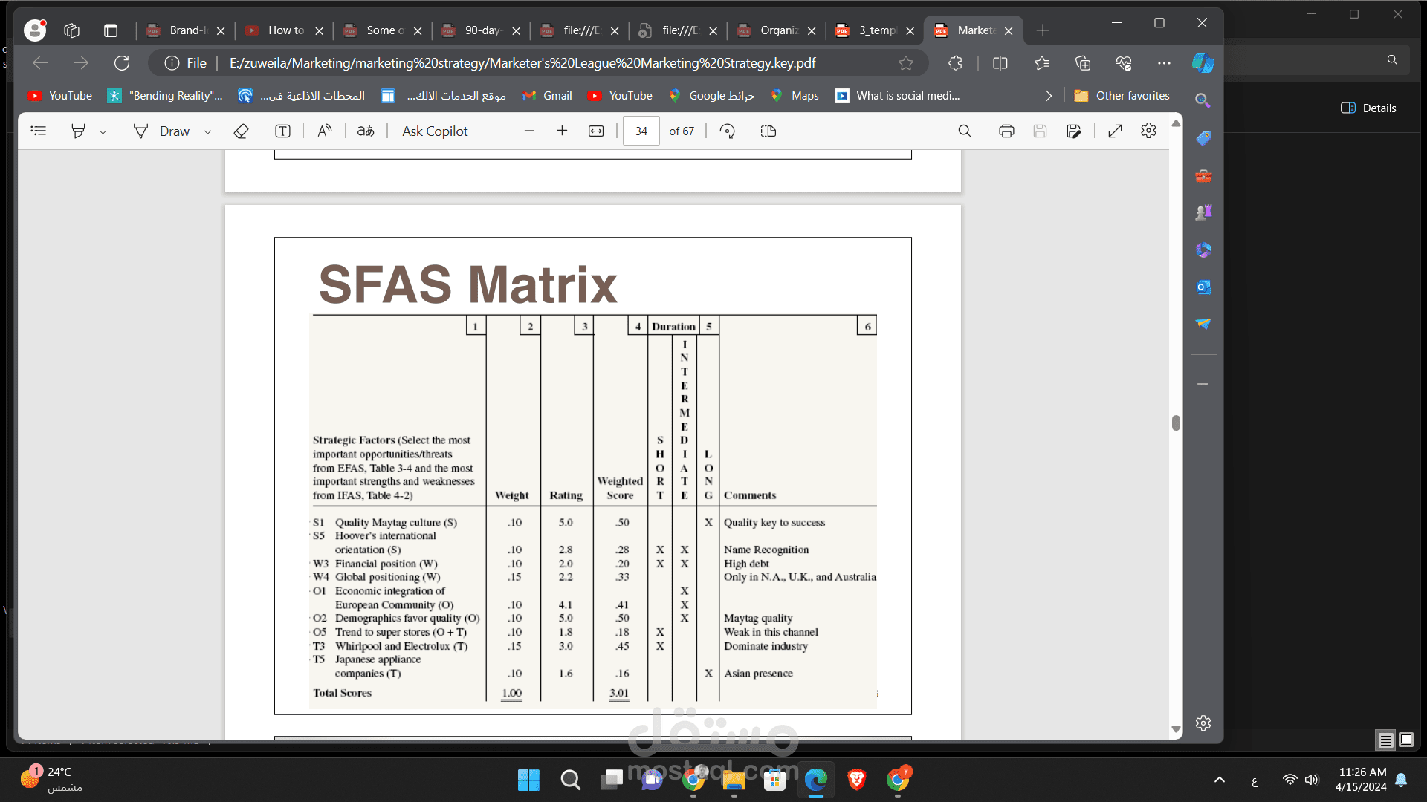Viewport: 1427px width, 802px height.
Task: Toggle favorite star in address bar
Action: (905, 63)
